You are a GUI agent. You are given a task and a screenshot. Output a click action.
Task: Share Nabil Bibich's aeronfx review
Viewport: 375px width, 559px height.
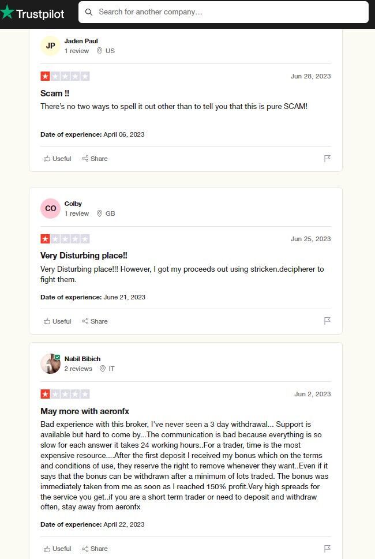(x=95, y=549)
